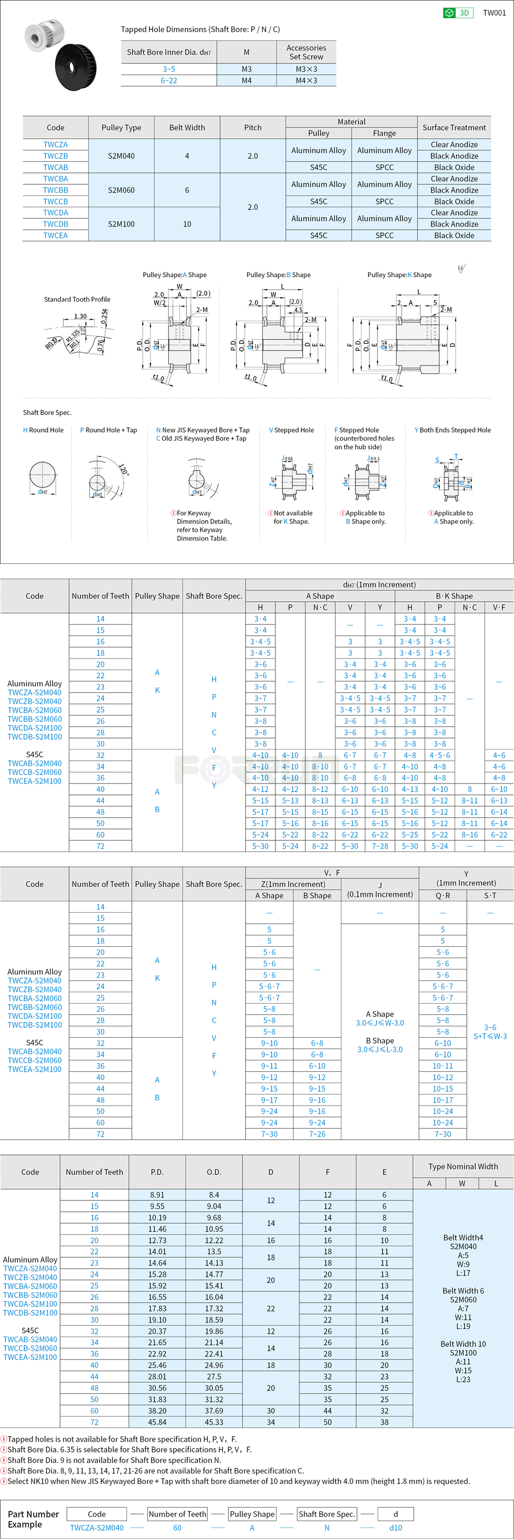Image resolution: width=514 pixels, height=1540 pixels.
Task: Click the TW001 page code
Action: pyautogui.click(x=495, y=12)
